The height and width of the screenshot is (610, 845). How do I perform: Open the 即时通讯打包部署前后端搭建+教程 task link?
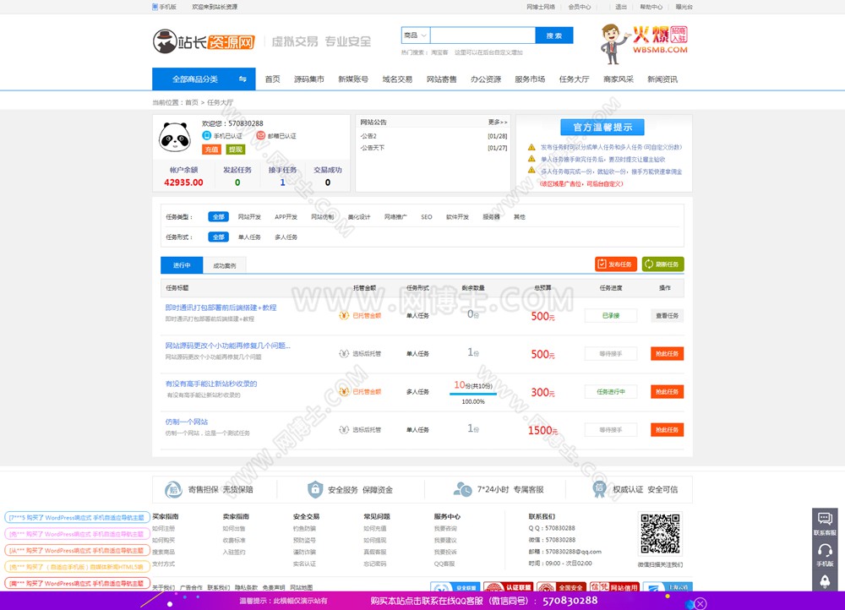click(x=221, y=308)
